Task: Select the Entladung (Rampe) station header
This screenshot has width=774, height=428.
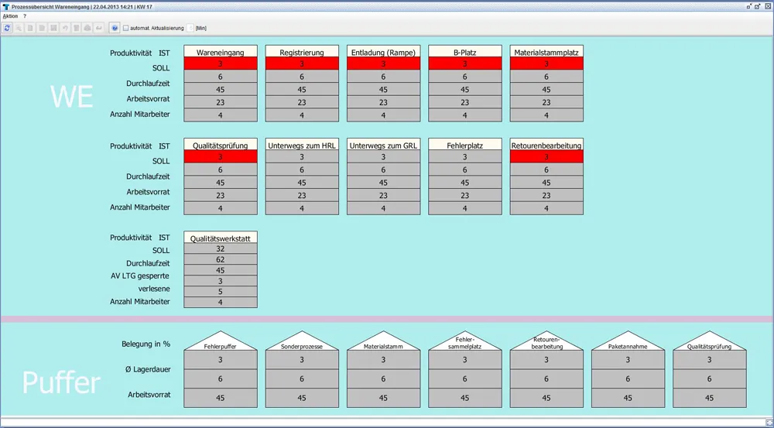Action: (384, 52)
